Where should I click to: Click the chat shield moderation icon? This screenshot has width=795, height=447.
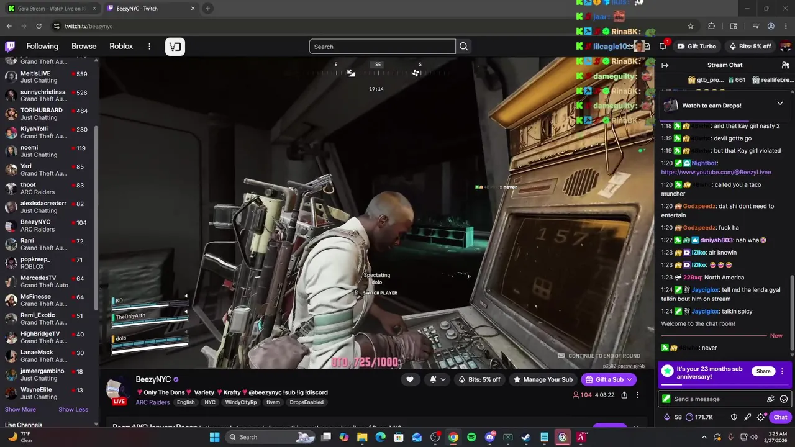[734, 417]
